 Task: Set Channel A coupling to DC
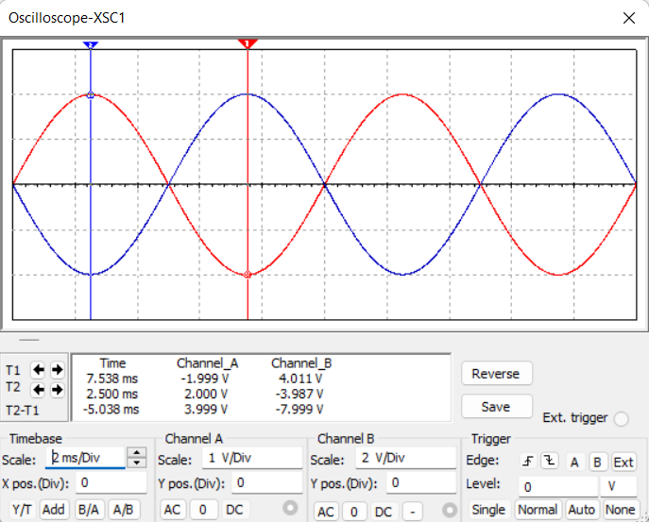[x=234, y=510]
